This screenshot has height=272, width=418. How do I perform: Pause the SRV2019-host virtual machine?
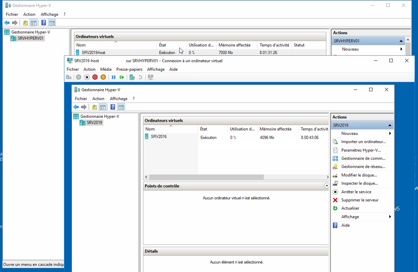[x=113, y=77]
